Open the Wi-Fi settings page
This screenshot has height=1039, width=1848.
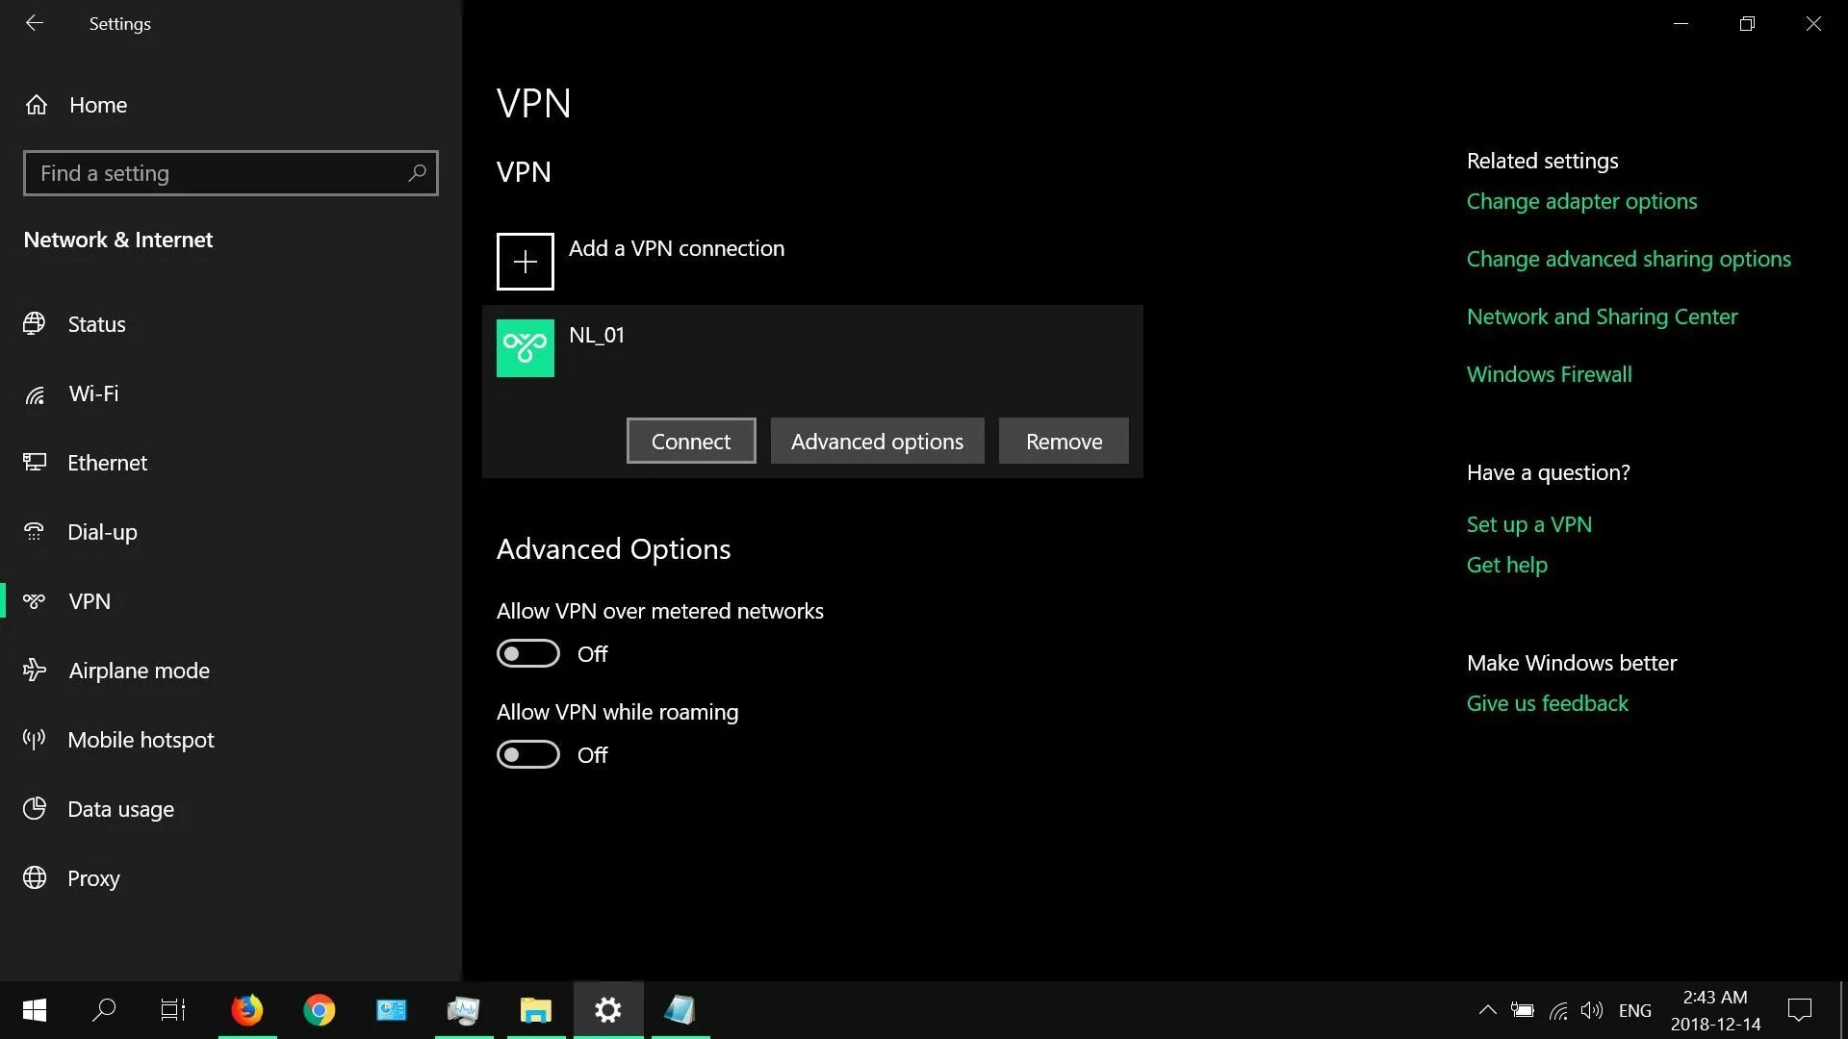pos(93,393)
